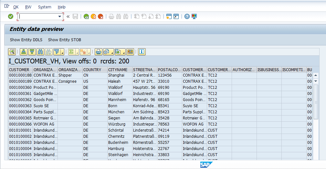Click the Create Shortcut icon

176,16
